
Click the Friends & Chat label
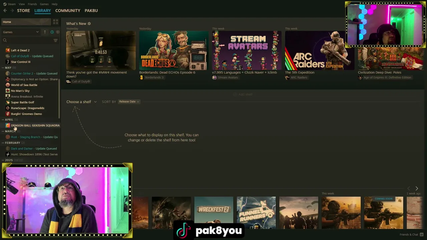[x=409, y=235]
